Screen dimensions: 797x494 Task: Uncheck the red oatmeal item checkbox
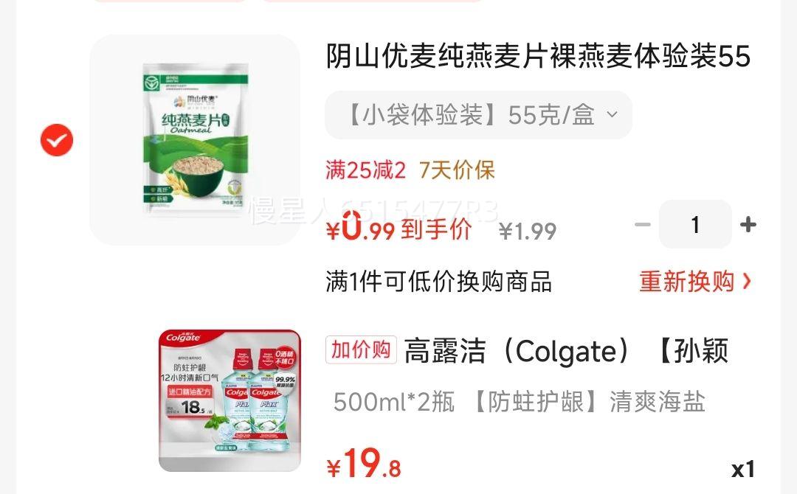click(x=56, y=140)
